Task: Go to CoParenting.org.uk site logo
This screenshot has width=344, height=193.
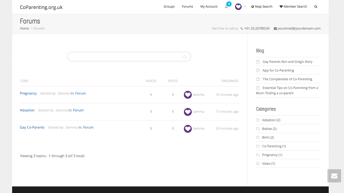Action: coord(41,7)
